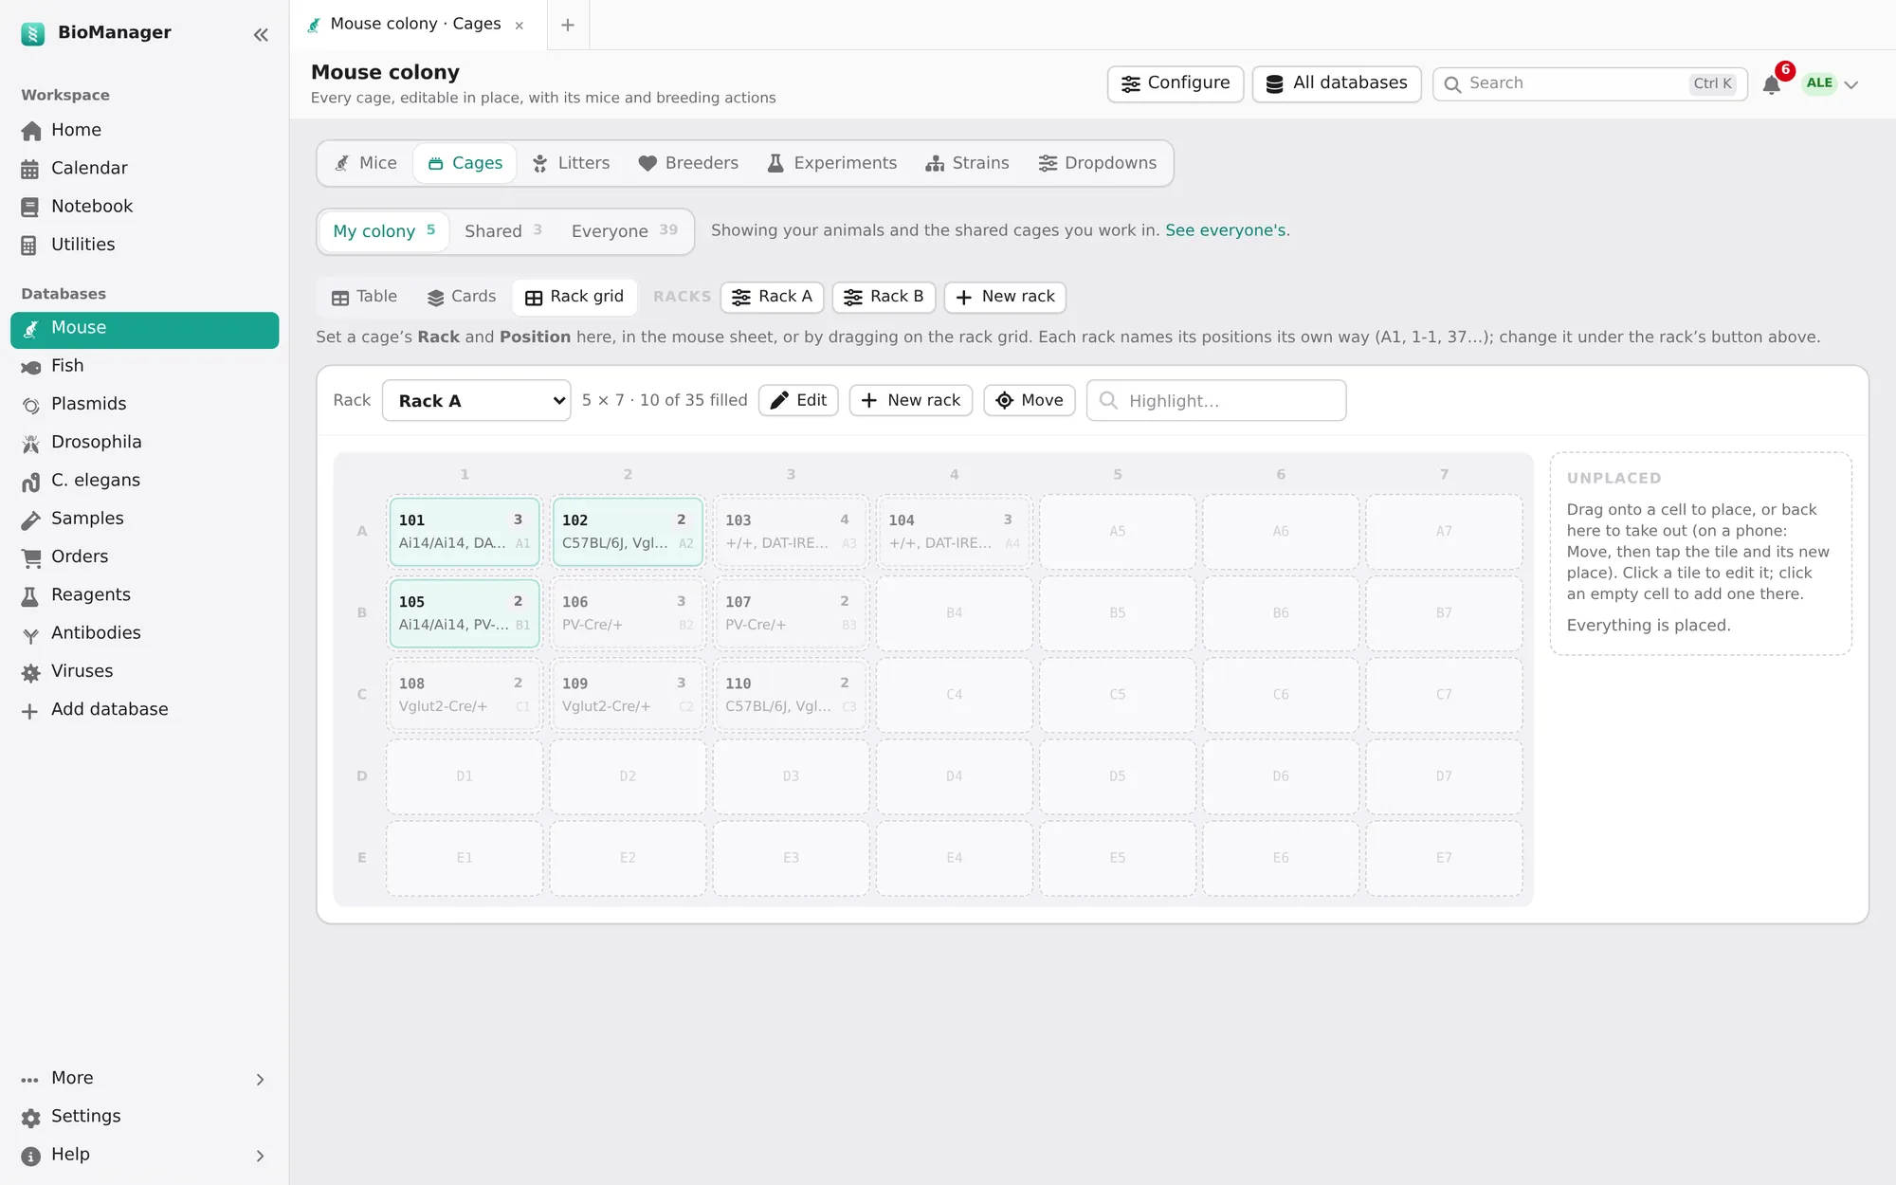The width and height of the screenshot is (1896, 1185).
Task: Open the Antibodies database
Action: click(144, 632)
